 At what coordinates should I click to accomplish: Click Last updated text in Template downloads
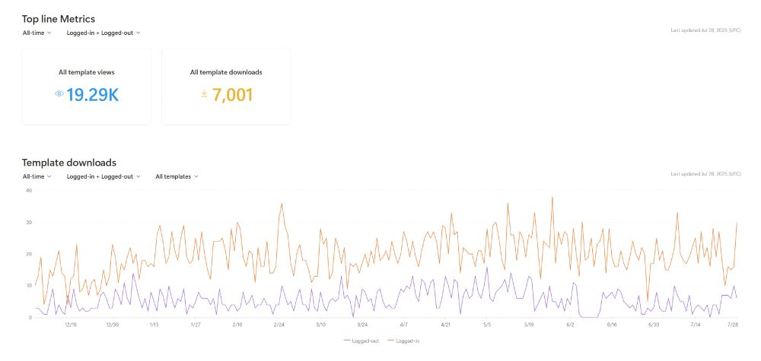[705, 173]
